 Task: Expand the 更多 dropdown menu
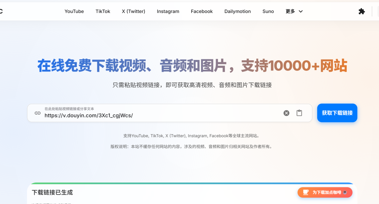tap(294, 11)
